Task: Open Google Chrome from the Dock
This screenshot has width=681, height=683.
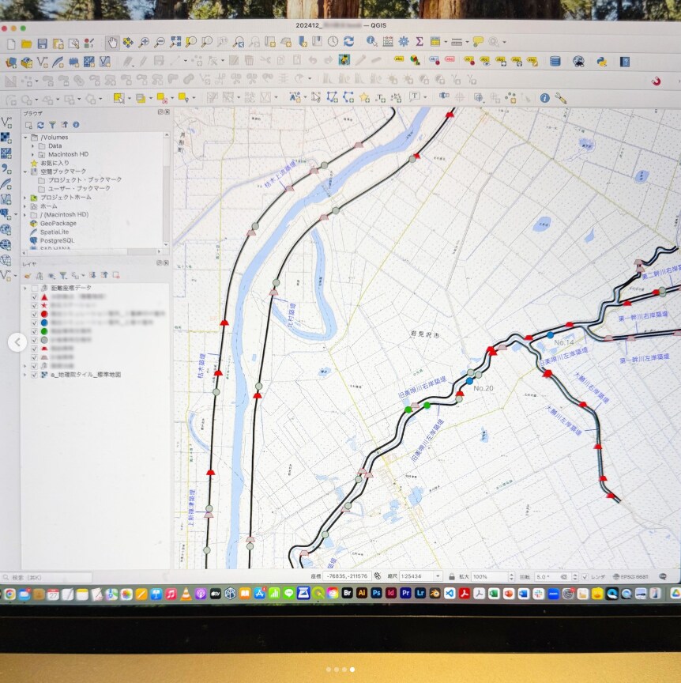Action: point(9,594)
